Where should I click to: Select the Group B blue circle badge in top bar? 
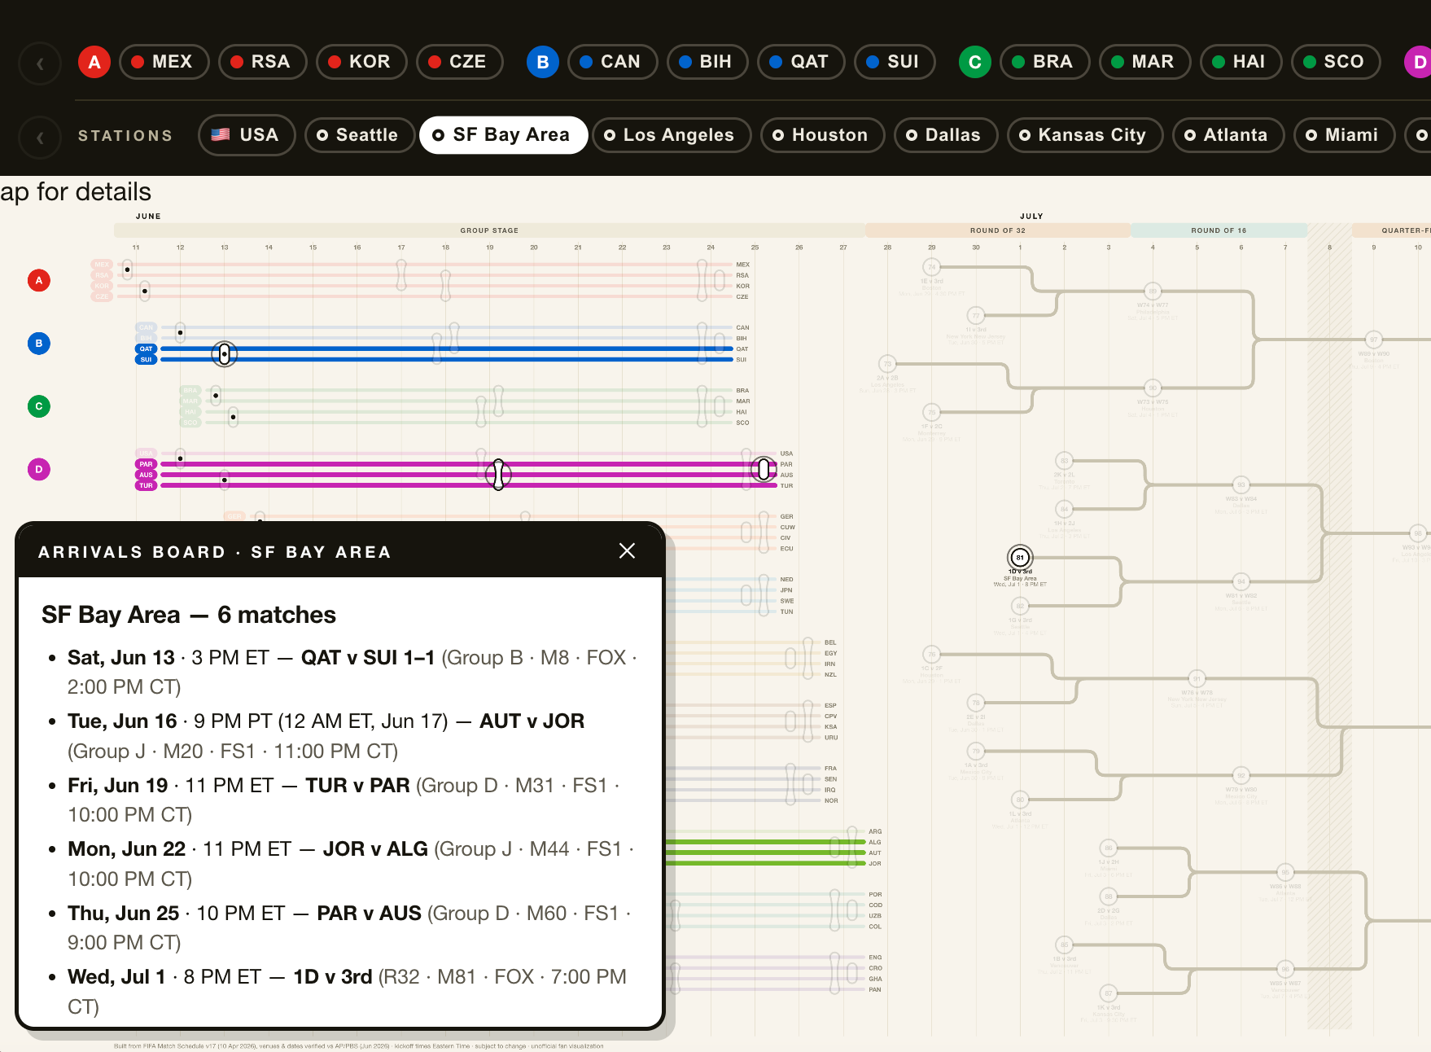point(543,62)
